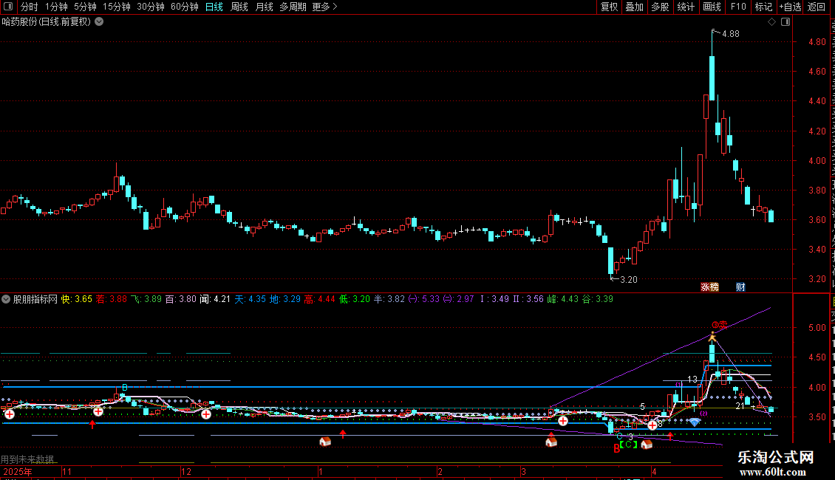Click the 天: 4.35 indicator value
The width and height of the screenshot is (835, 480).
coord(250,299)
